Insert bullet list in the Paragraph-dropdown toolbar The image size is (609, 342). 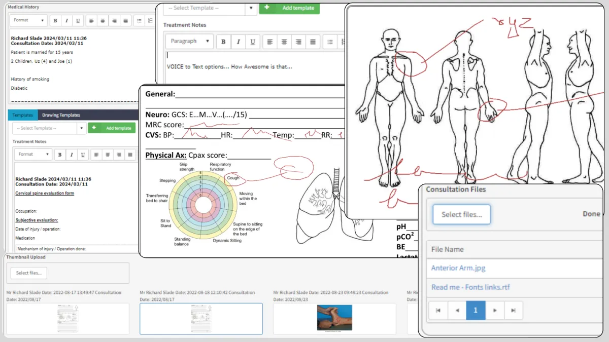pyautogui.click(x=330, y=42)
